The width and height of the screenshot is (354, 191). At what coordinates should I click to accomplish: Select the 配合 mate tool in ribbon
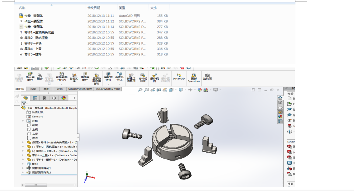[x=40, y=77]
